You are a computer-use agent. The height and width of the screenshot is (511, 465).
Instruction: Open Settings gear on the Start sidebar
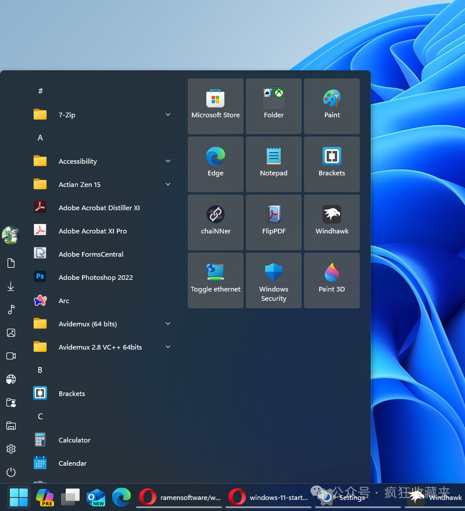tap(10, 449)
